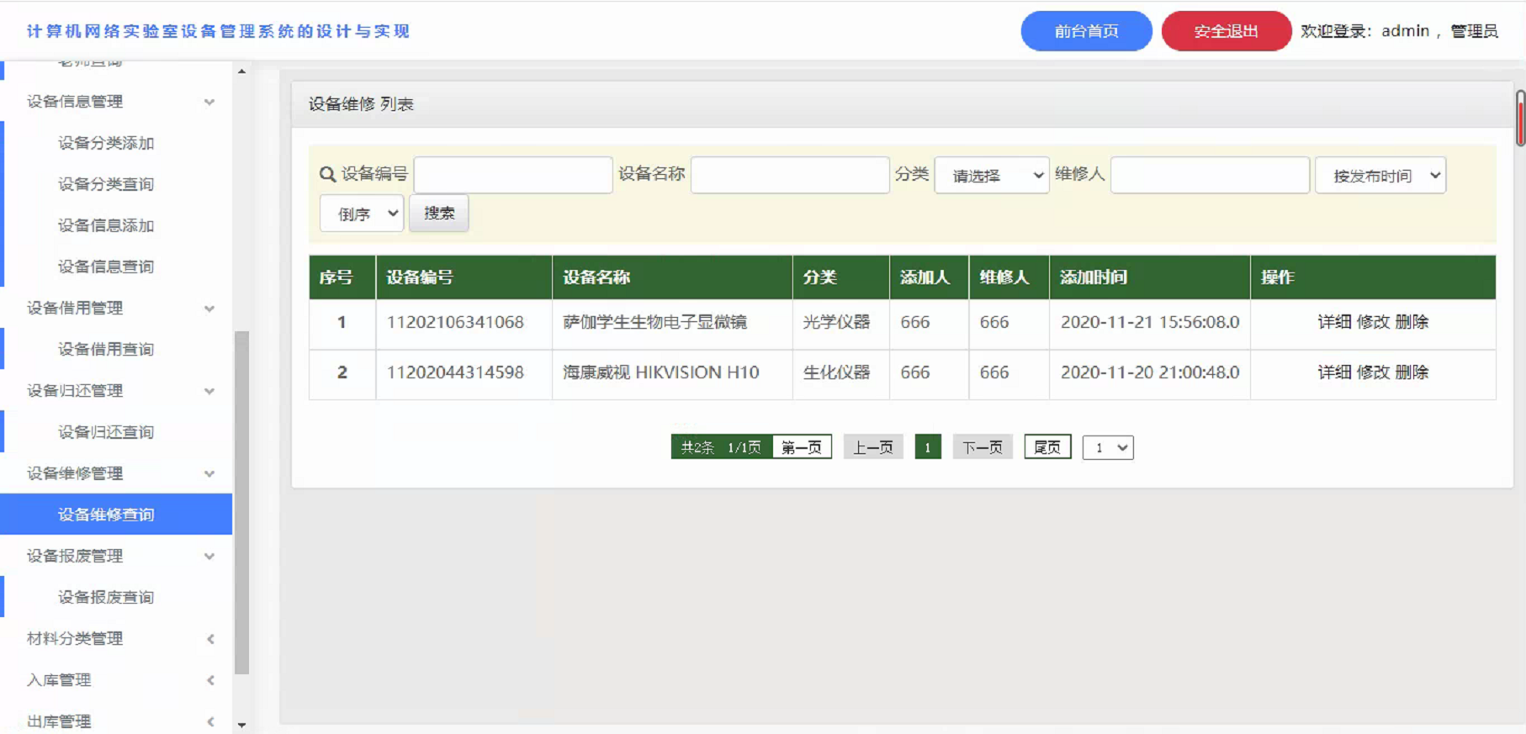Click device number 11202044314598

click(455, 372)
